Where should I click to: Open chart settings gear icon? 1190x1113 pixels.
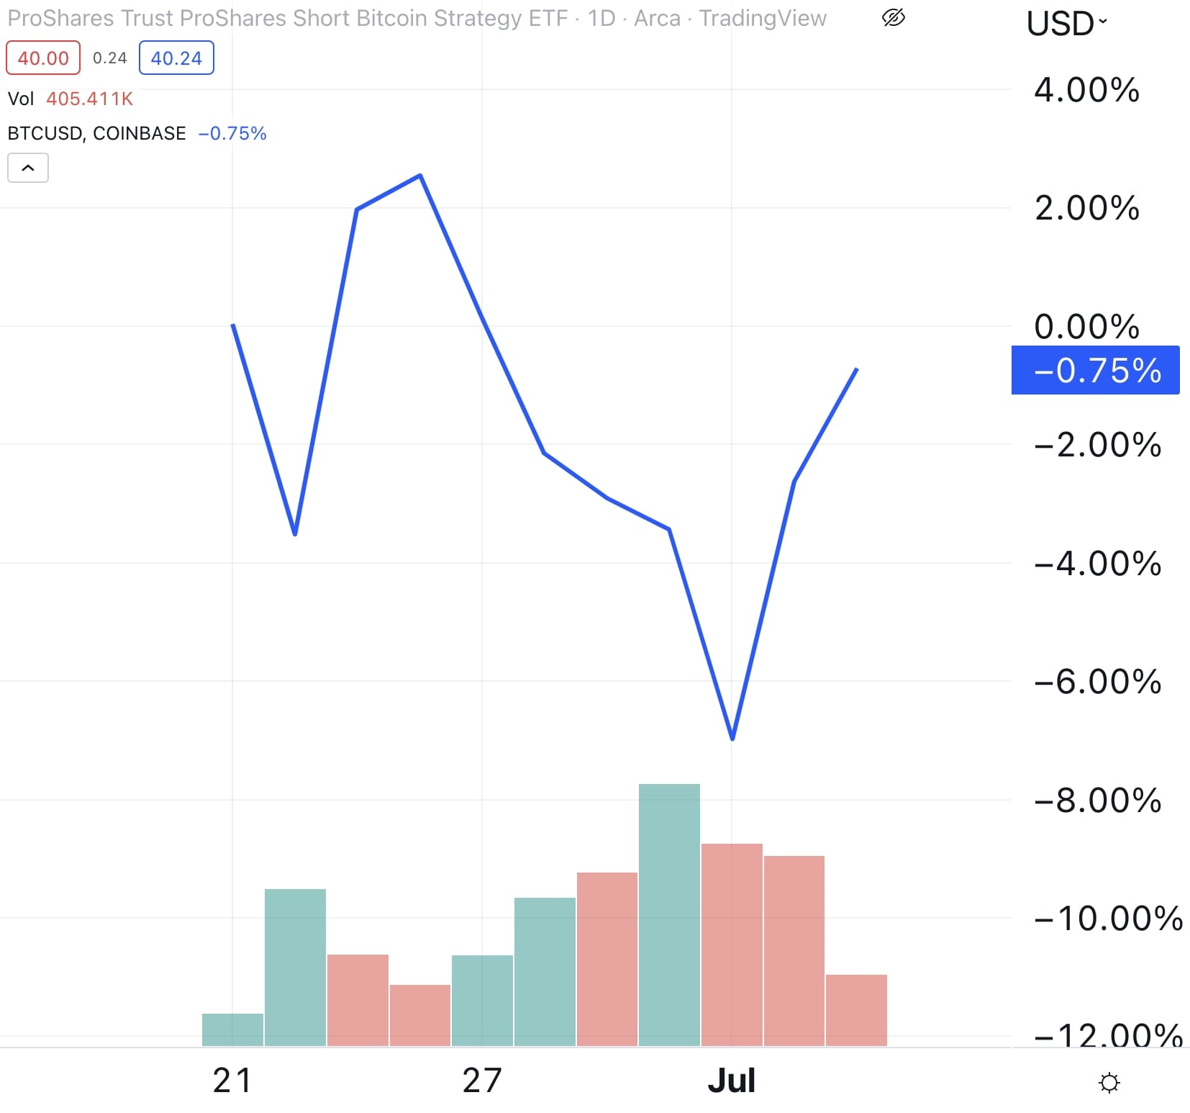1109,1082
